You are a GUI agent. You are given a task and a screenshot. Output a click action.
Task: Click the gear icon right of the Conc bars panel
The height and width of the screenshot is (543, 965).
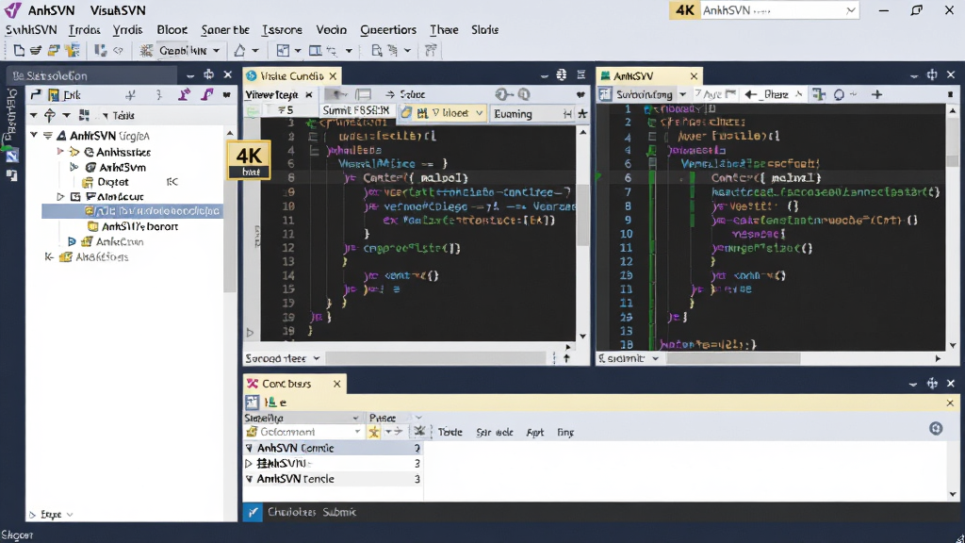point(936,429)
